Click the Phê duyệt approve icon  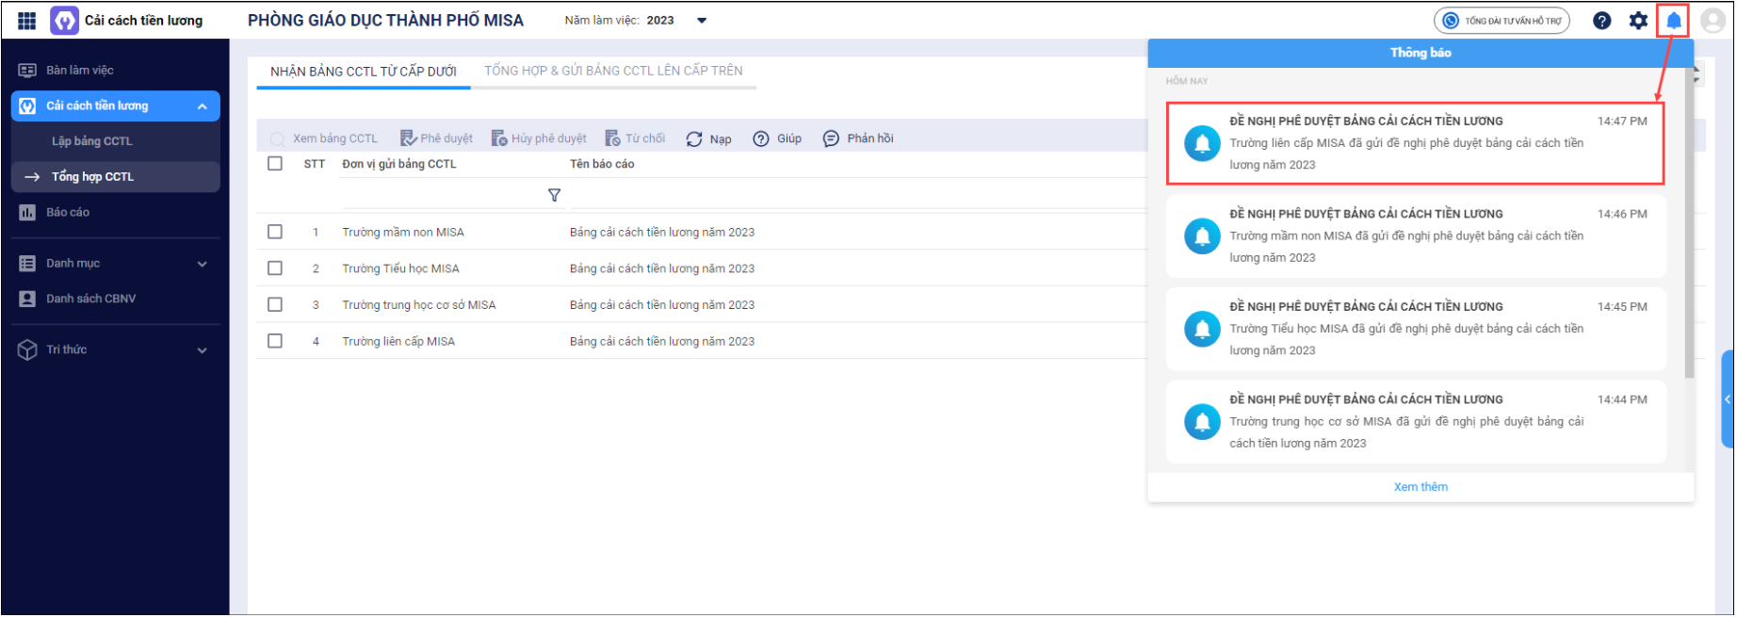click(x=408, y=138)
